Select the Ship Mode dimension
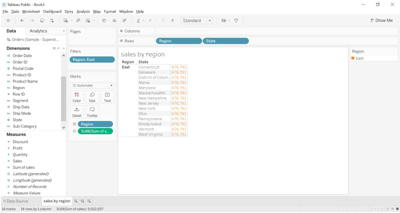The image size is (400, 213). tap(22, 113)
